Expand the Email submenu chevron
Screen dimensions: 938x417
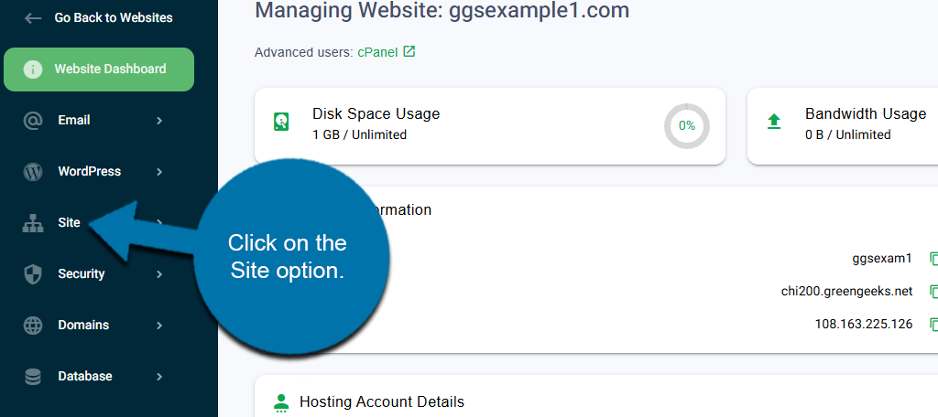point(159,120)
